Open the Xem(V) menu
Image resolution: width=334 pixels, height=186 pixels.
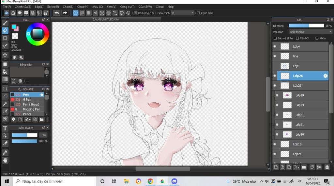pos(112,7)
